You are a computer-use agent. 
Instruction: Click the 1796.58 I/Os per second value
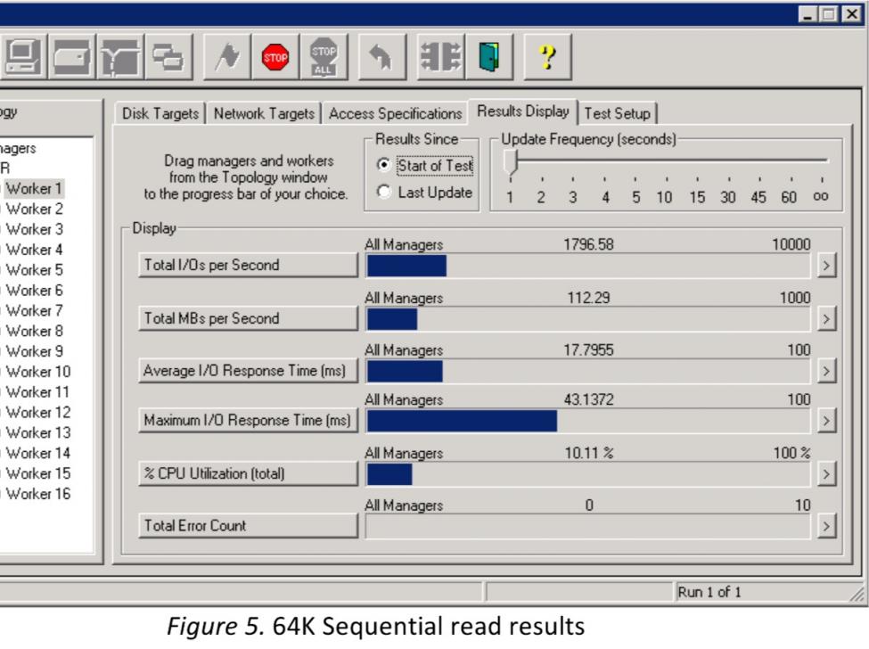click(588, 244)
